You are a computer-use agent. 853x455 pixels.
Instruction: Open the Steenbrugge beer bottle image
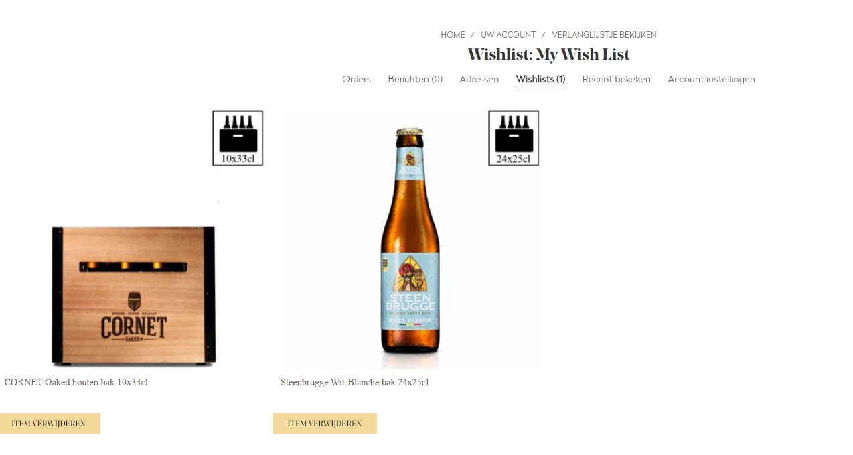click(410, 242)
